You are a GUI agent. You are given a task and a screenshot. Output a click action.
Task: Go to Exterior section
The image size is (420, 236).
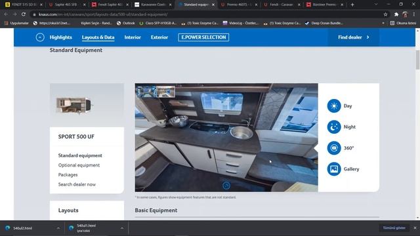click(x=159, y=37)
